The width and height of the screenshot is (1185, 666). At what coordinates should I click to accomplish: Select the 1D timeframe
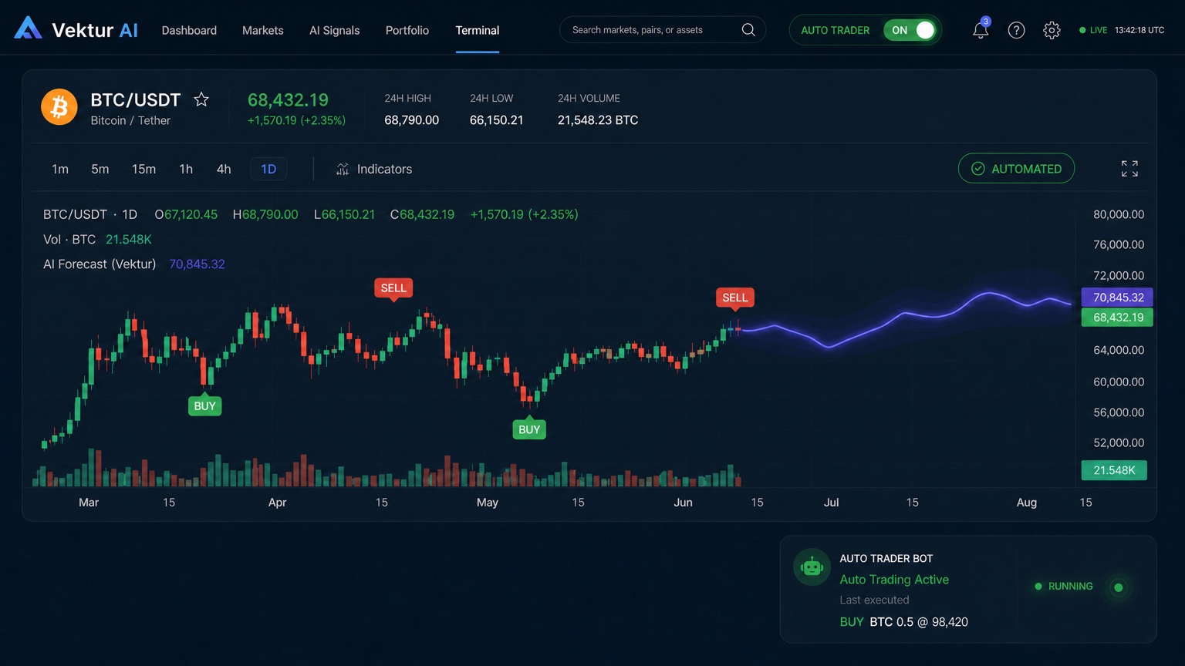click(x=268, y=169)
